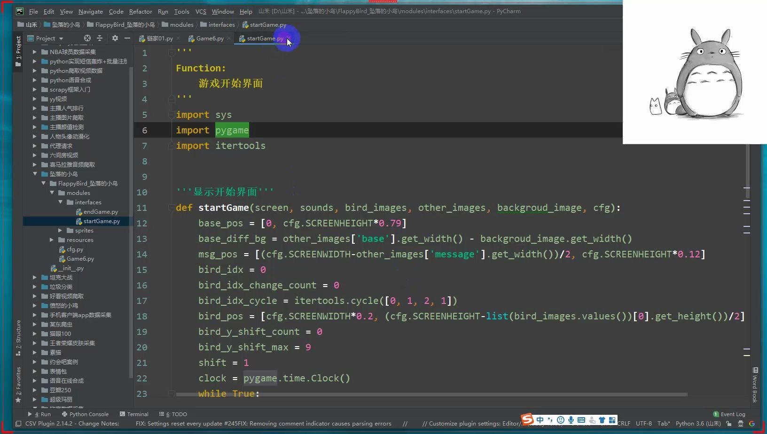This screenshot has width=767, height=434.
Task: Click Sogou voice input microphone icon
Action: tap(571, 420)
